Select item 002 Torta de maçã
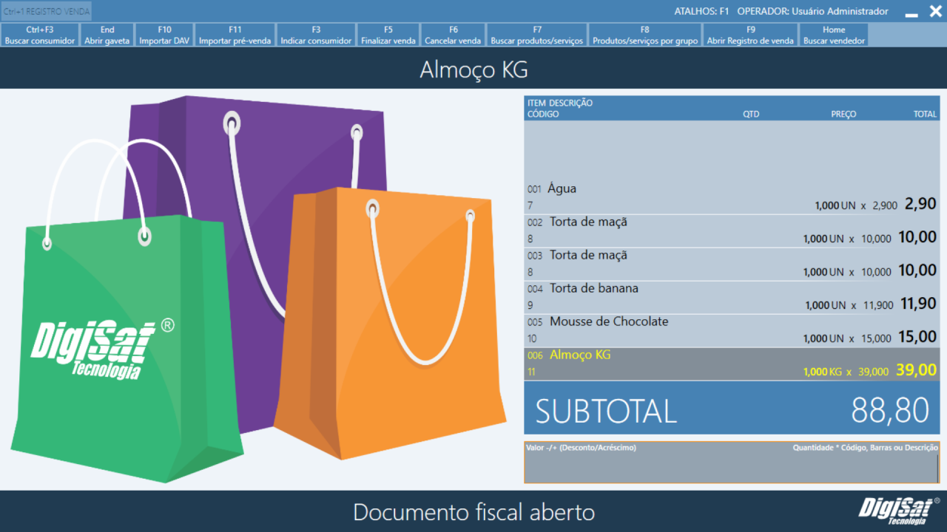Image resolution: width=947 pixels, height=532 pixels. click(732, 231)
